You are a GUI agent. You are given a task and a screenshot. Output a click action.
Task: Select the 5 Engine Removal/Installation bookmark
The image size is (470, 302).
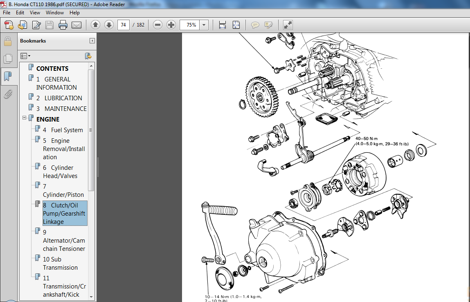click(x=64, y=149)
